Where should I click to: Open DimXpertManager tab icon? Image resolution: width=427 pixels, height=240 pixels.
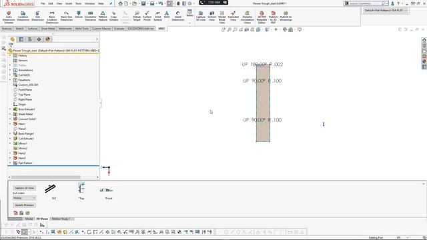click(x=39, y=39)
